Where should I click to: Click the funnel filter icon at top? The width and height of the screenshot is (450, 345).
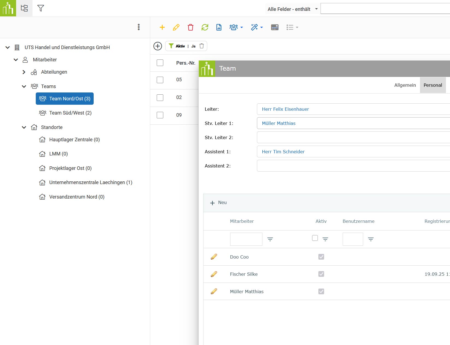(x=41, y=8)
